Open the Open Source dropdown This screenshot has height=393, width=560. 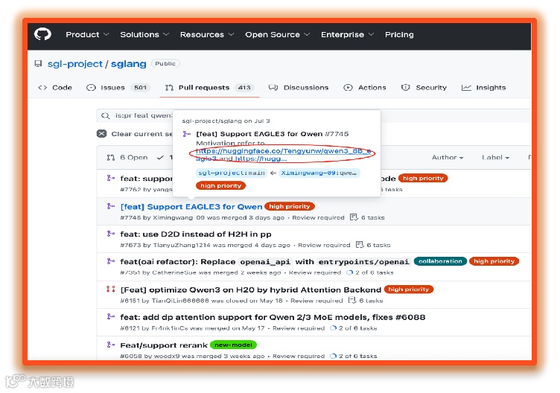point(277,35)
